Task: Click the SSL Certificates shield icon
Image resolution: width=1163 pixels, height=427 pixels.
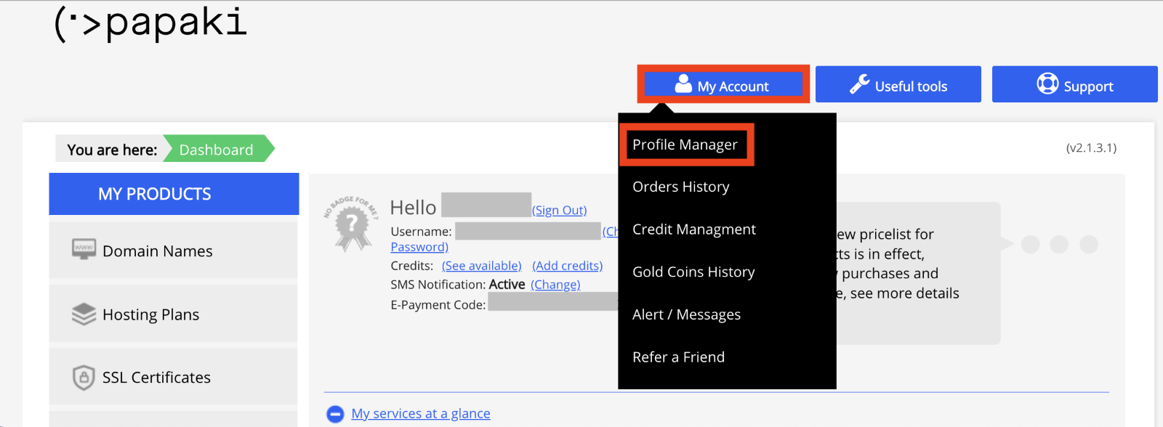Action: click(84, 378)
